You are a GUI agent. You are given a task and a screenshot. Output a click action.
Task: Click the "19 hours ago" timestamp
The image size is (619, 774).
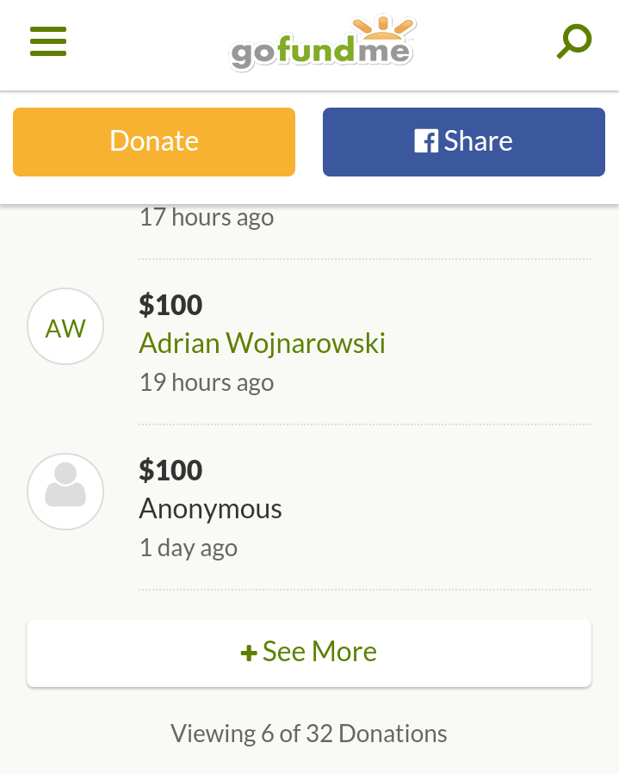point(207,382)
